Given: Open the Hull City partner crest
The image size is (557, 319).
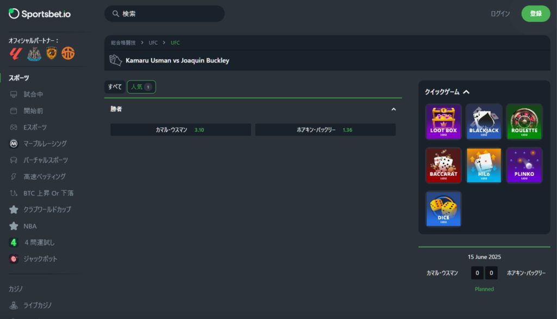Looking at the screenshot, I should (52, 53).
